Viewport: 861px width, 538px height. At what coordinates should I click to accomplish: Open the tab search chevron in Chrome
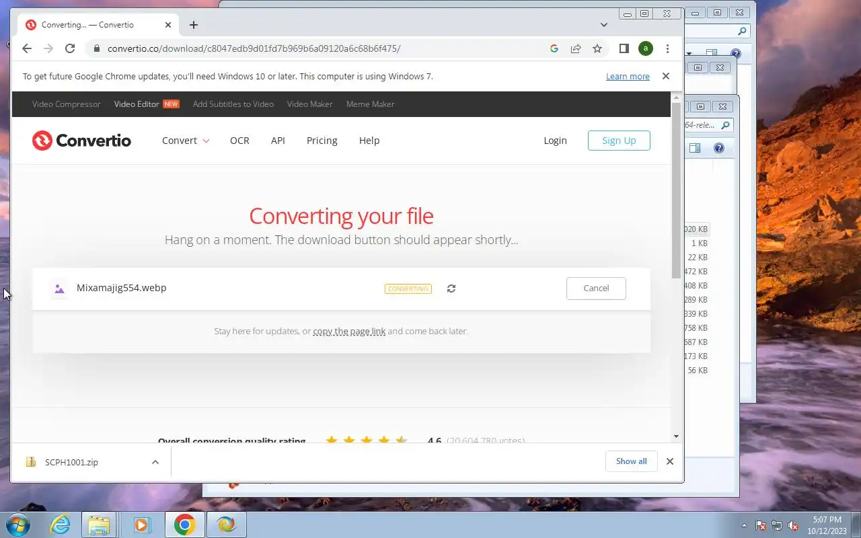tap(604, 25)
